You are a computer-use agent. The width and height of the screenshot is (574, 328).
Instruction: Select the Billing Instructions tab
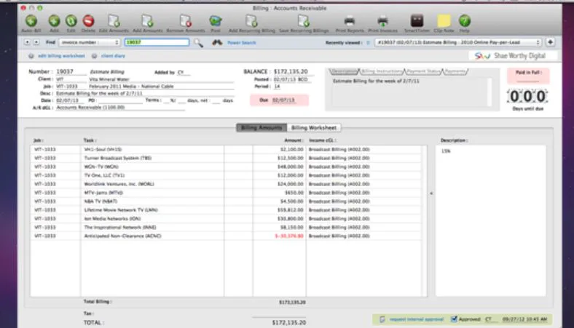[382, 71]
